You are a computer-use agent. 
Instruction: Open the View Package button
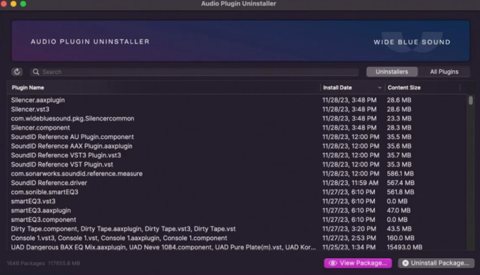click(358, 263)
